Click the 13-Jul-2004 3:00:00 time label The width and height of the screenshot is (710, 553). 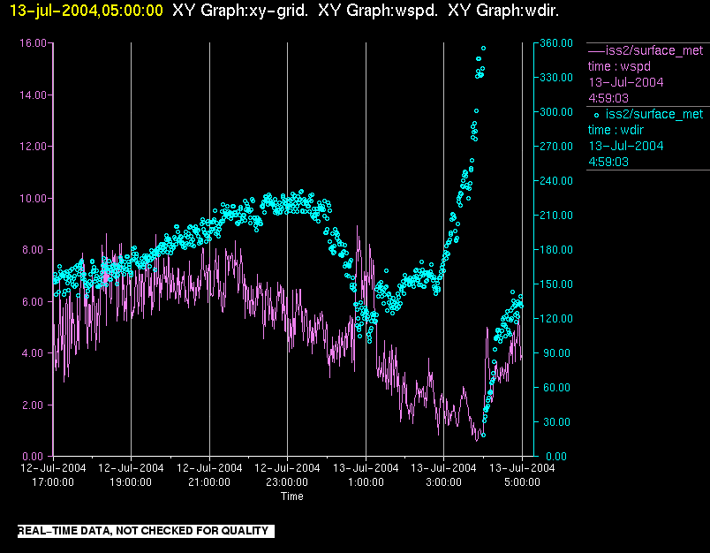tap(443, 474)
